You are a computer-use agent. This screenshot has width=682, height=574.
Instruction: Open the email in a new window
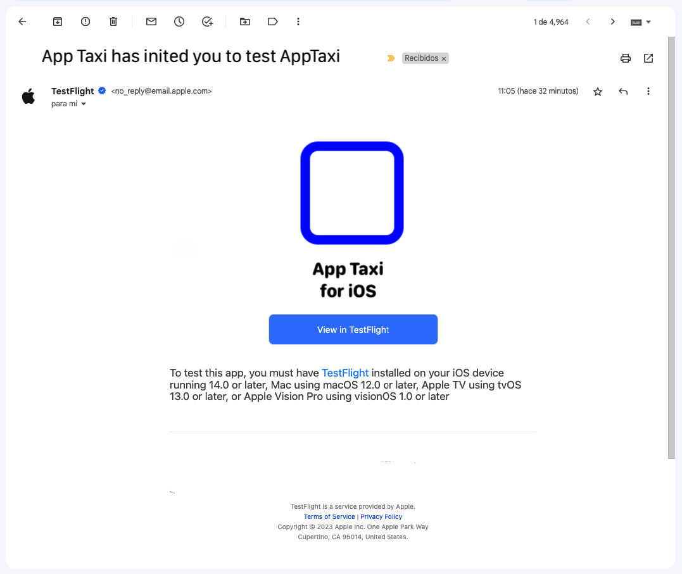tap(648, 58)
